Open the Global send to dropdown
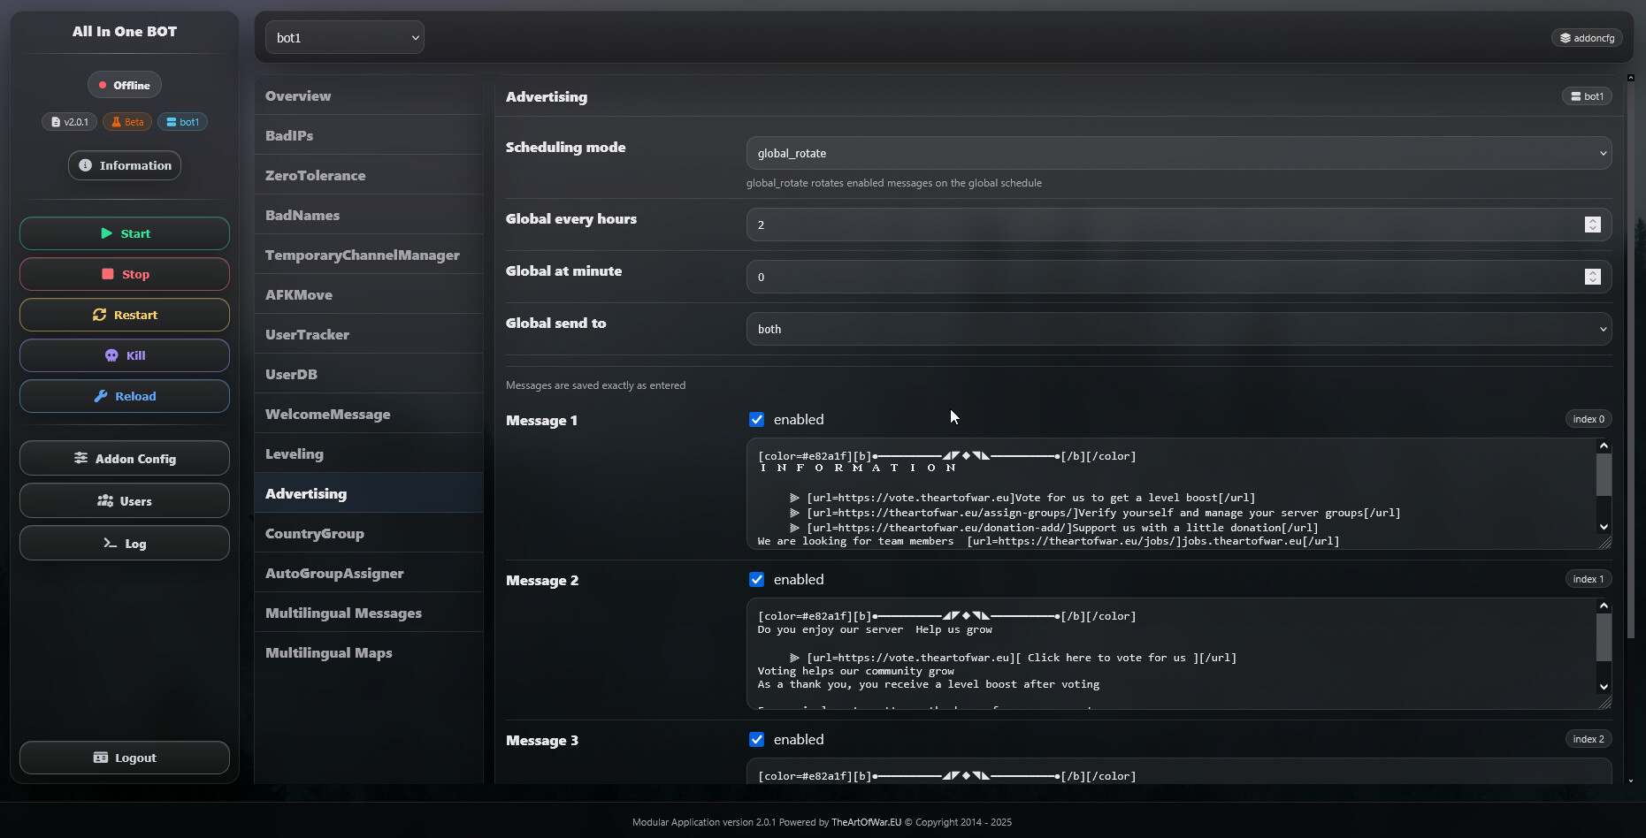Image resolution: width=1646 pixels, height=838 pixels. click(1178, 329)
